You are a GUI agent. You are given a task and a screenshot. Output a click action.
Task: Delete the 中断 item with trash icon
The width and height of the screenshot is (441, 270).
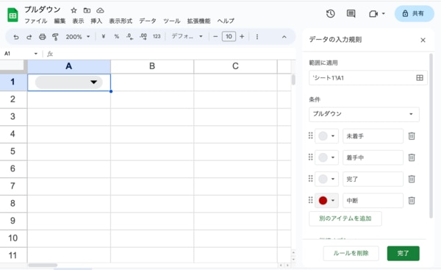click(x=412, y=200)
